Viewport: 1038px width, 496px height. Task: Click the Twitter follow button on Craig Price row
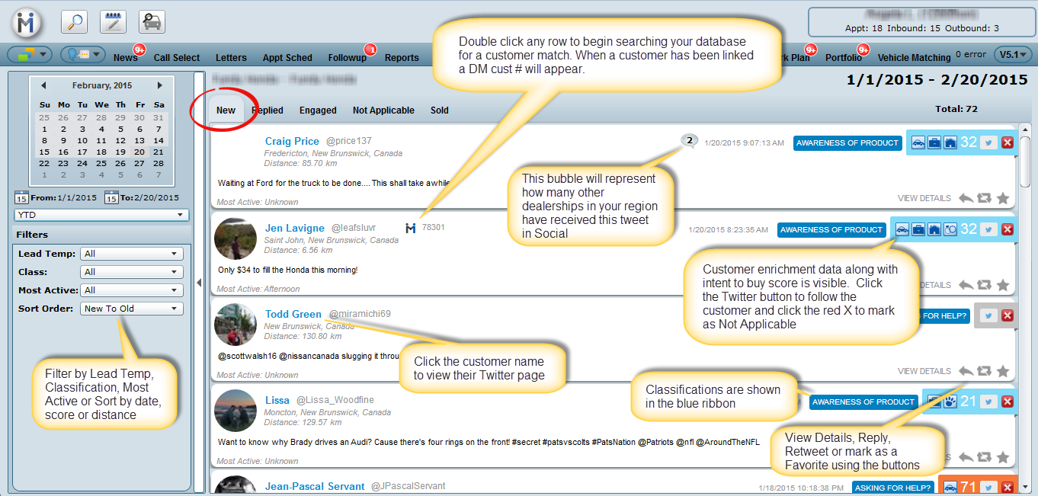click(x=988, y=143)
